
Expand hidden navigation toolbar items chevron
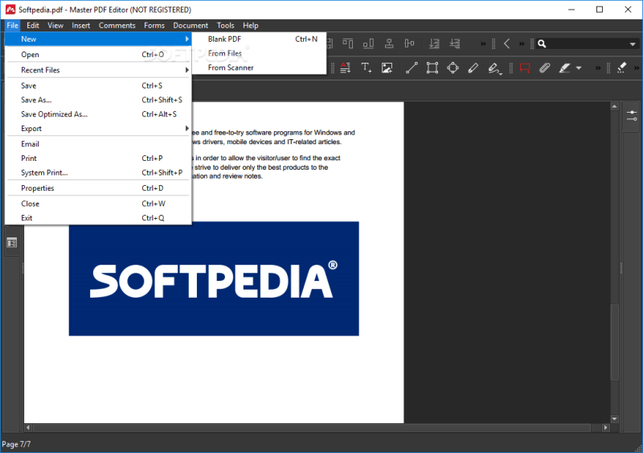coord(522,43)
